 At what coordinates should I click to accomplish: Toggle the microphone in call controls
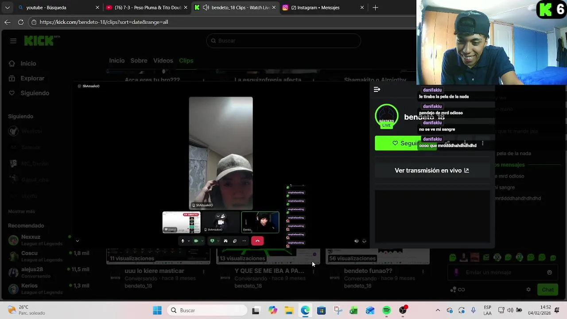pos(183,241)
